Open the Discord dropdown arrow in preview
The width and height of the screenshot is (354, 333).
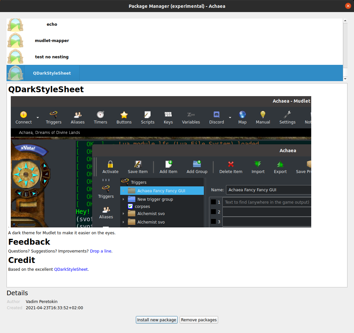click(x=230, y=118)
